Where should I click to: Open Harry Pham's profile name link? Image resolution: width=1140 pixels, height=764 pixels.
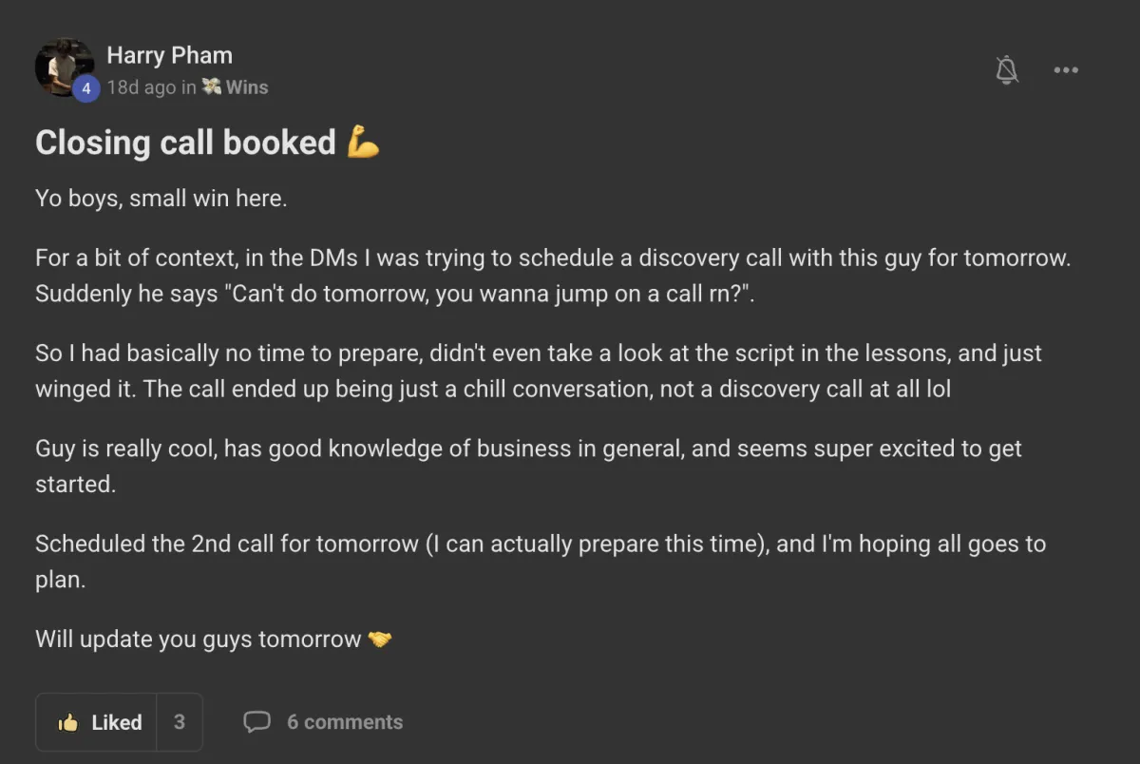[x=169, y=55]
